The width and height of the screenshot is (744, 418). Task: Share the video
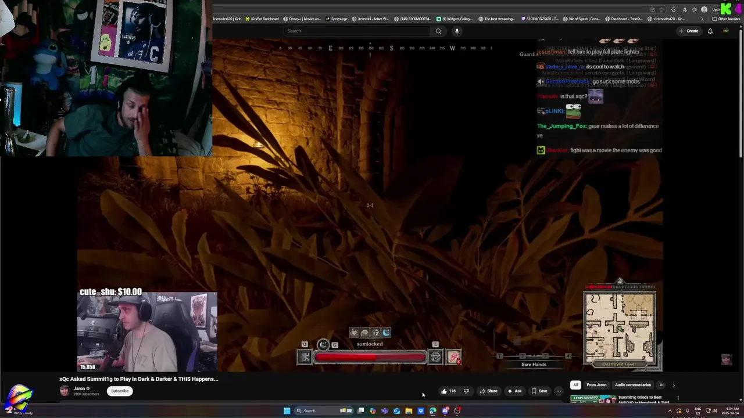(488, 391)
